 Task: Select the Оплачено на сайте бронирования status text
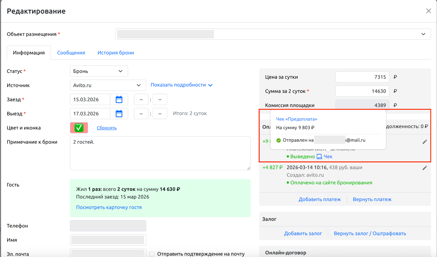tap(331, 183)
